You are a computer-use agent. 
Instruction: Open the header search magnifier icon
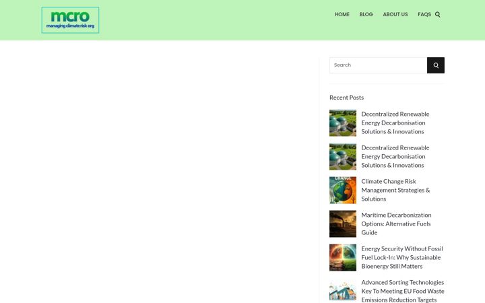coord(437,14)
